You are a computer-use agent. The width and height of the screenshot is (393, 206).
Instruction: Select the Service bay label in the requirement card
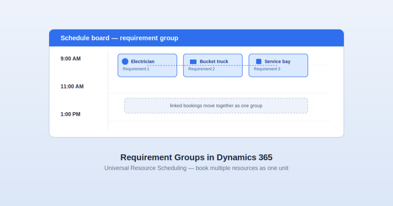[x=277, y=62]
